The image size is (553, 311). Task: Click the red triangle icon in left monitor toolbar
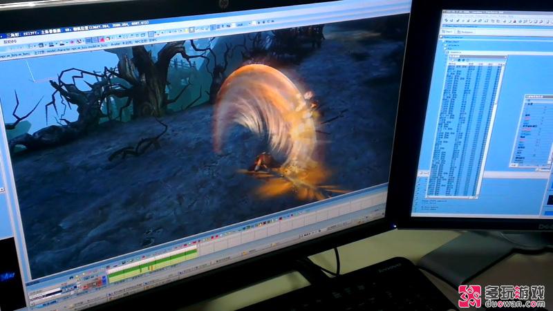[x=101, y=39]
